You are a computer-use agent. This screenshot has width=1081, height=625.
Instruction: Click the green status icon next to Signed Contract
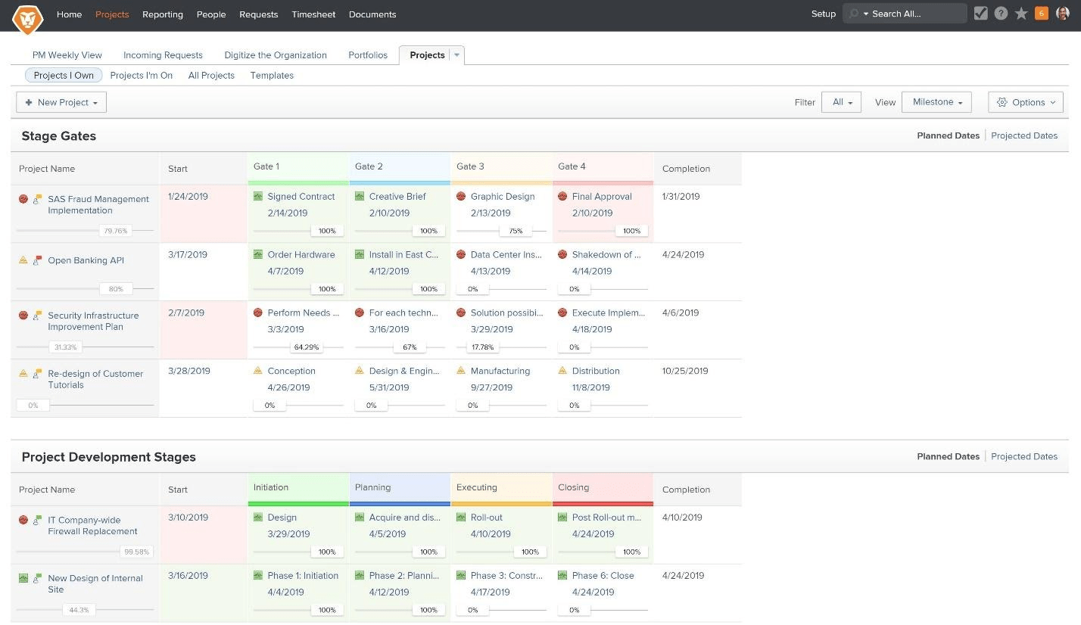[x=258, y=196]
